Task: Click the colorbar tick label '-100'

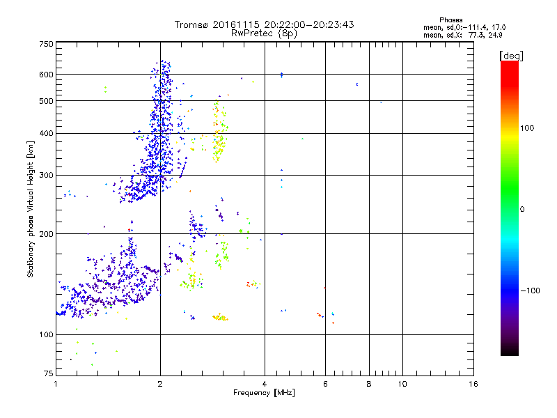Action: pos(530,291)
